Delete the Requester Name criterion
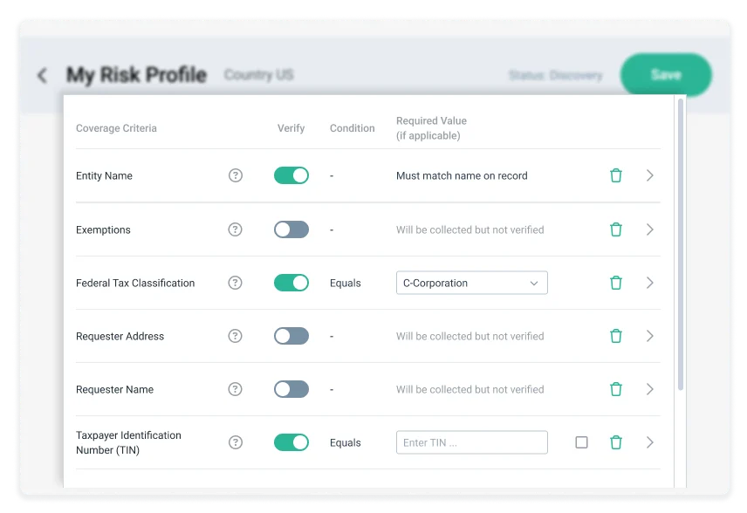747x513 pixels. [616, 390]
